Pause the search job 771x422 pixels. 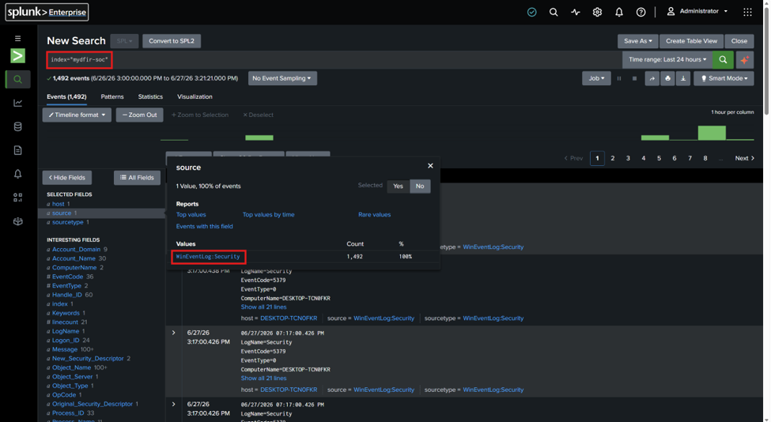619,78
